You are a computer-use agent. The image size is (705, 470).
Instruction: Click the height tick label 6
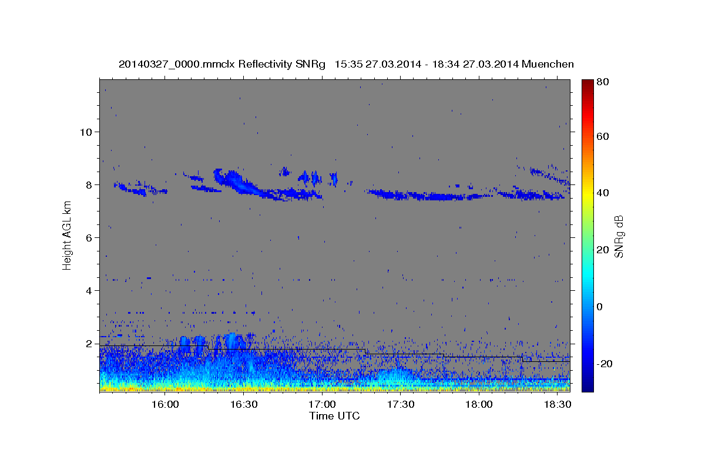pyautogui.click(x=88, y=237)
